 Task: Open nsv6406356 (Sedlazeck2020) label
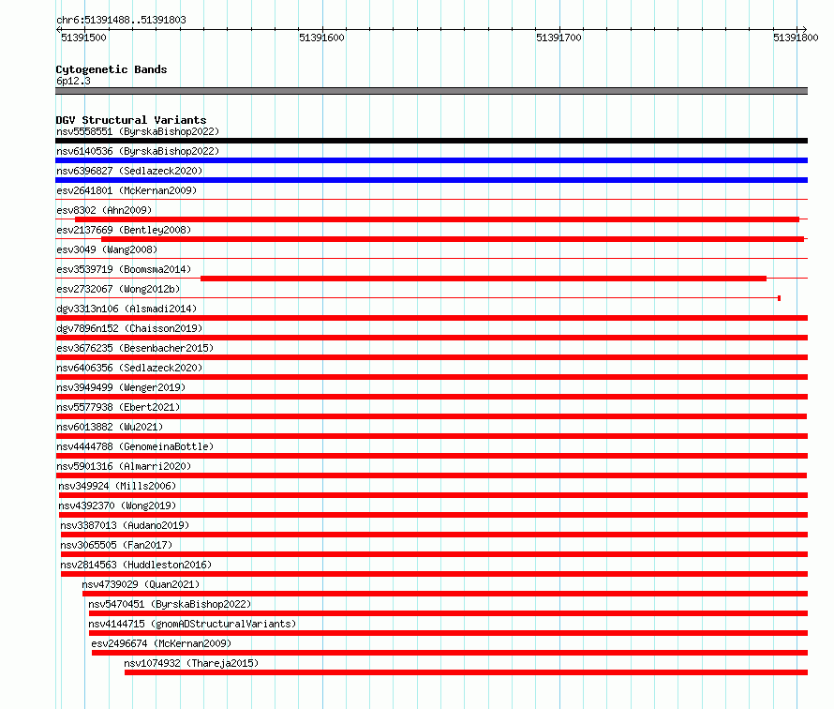click(x=129, y=368)
